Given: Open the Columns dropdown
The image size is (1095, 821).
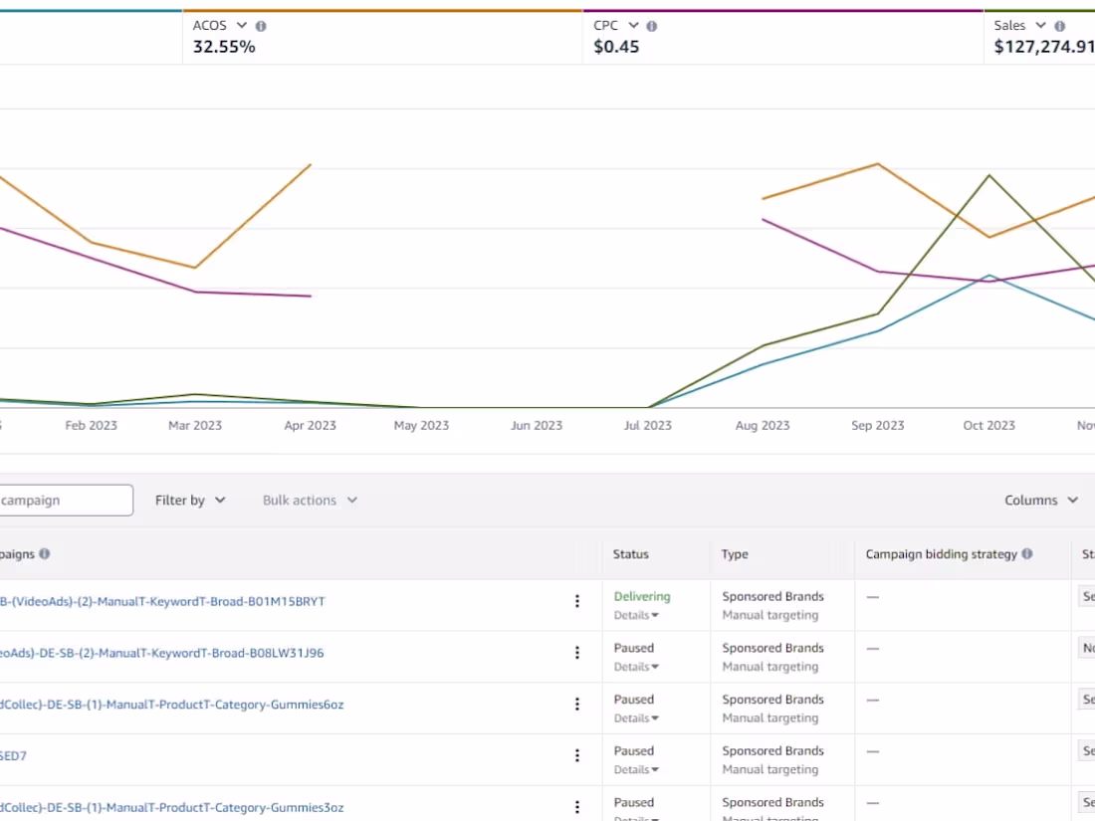Looking at the screenshot, I should coord(1041,500).
